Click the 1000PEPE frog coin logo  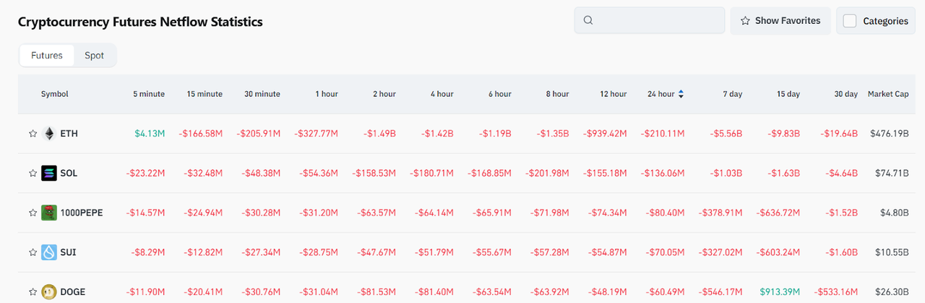click(49, 213)
